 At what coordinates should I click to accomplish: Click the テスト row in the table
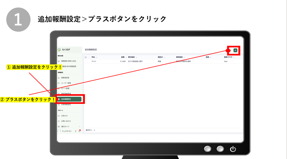click(x=94, y=61)
